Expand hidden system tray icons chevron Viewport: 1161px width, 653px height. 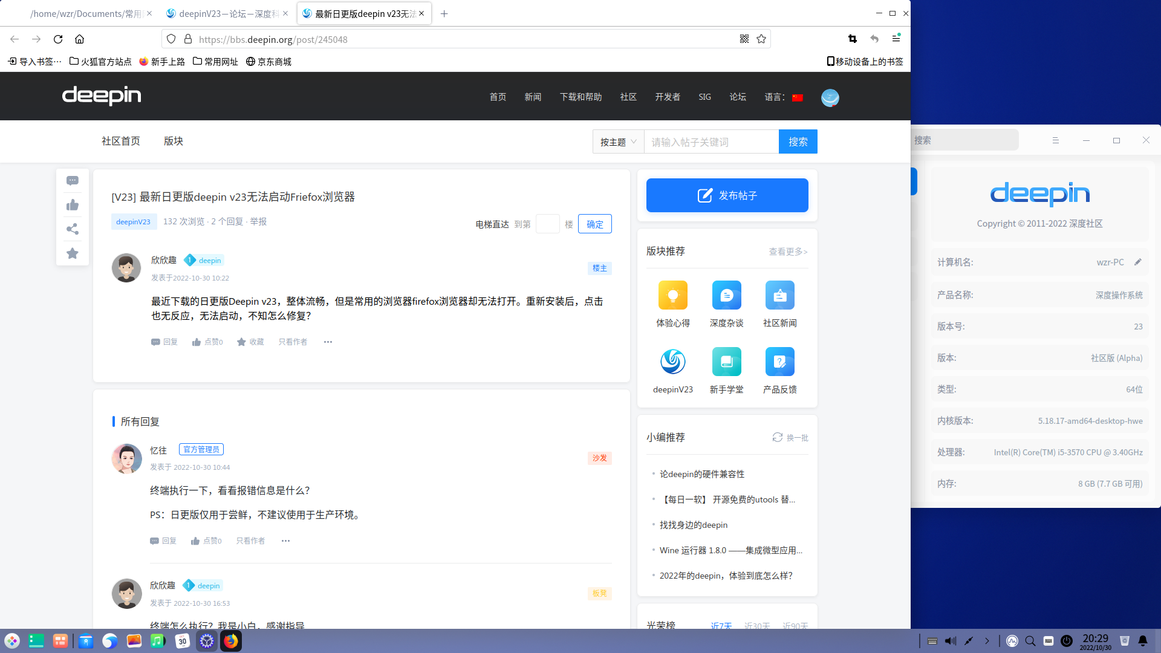987,640
